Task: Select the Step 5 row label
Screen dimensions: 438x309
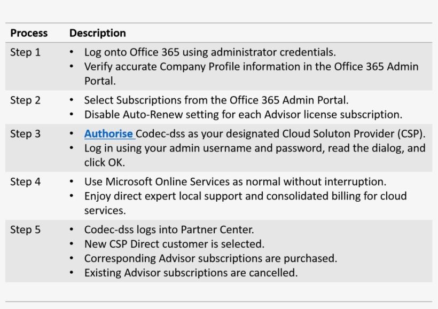Action: pos(25,230)
